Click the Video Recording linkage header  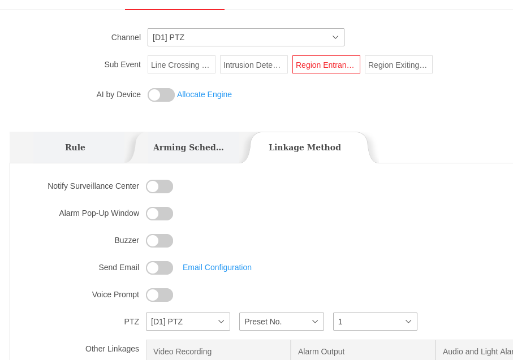point(218,351)
